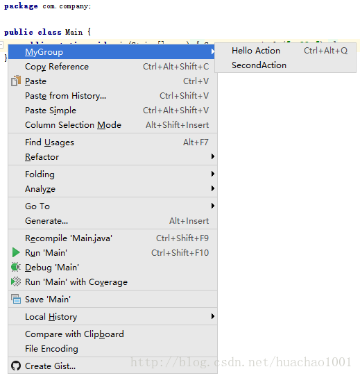The height and width of the screenshot is (376, 360).
Task: Select Copy Reference menu item
Action: [x=112, y=67]
